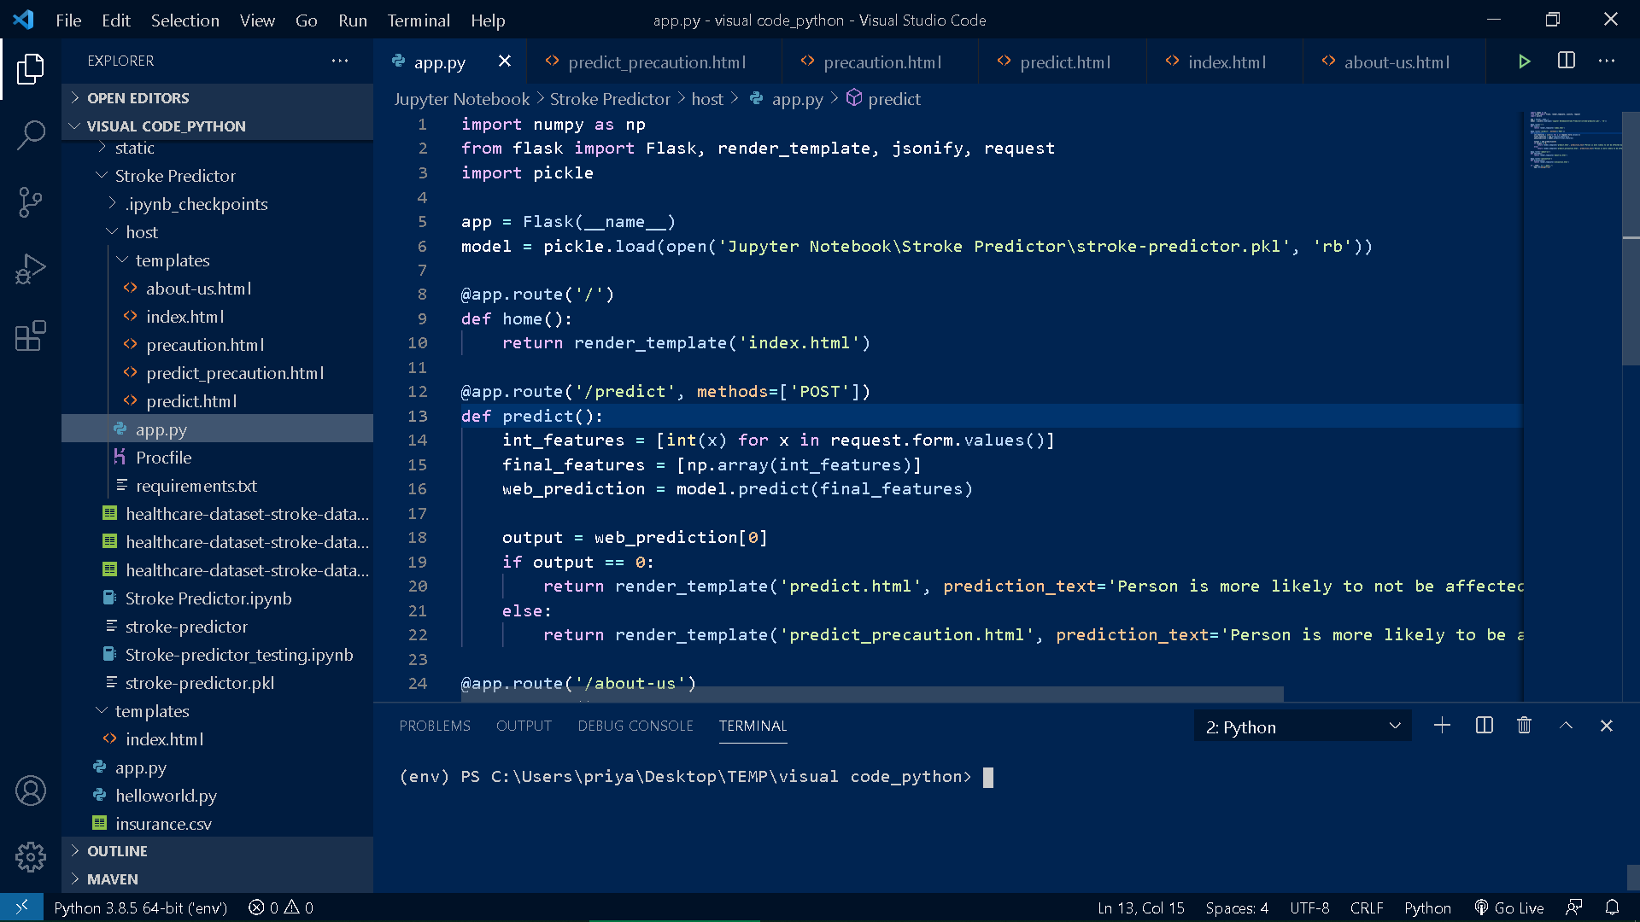Click Python 3.8.5 interpreter selector
1640x922 pixels.
pos(140,907)
